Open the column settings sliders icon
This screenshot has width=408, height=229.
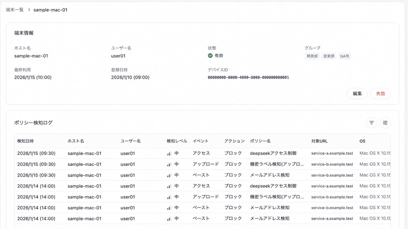coord(385,123)
